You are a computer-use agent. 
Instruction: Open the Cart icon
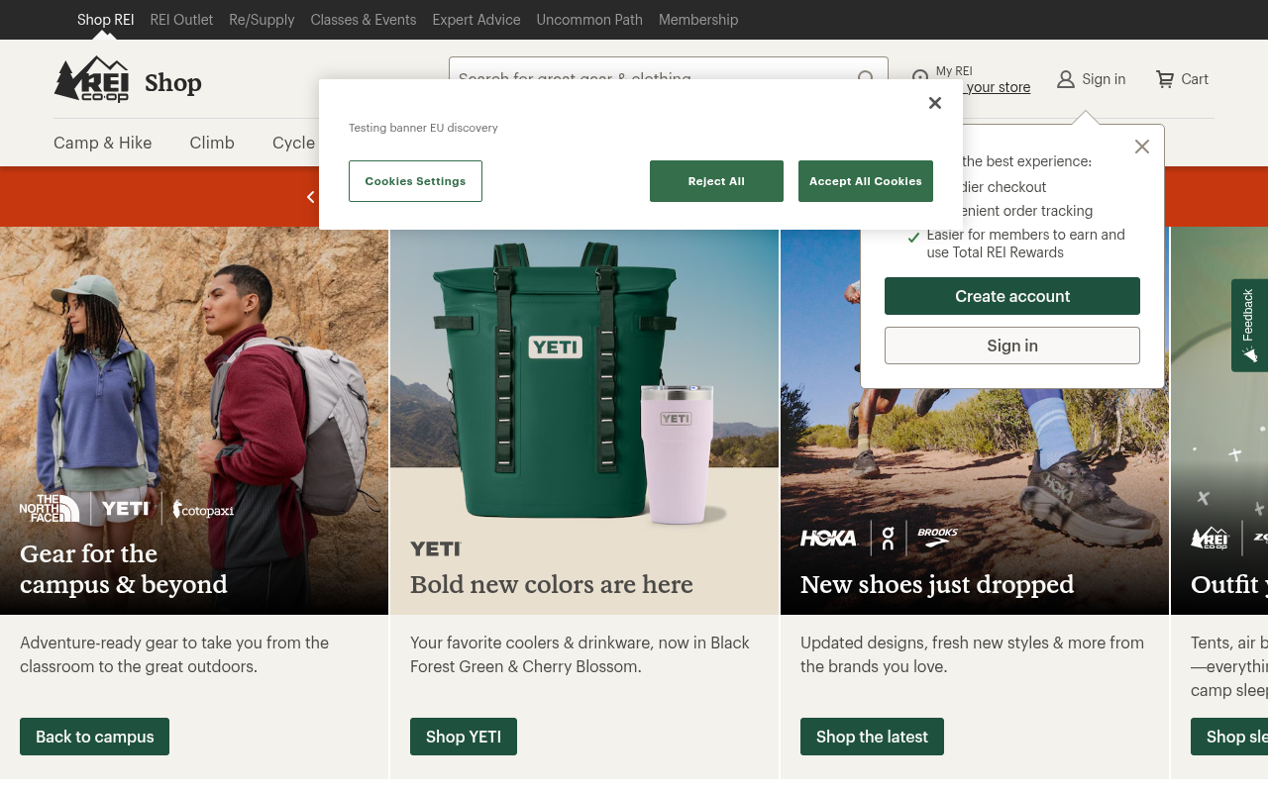click(x=1165, y=79)
